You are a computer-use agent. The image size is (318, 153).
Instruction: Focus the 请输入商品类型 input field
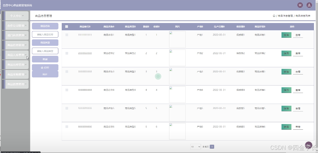45,51
